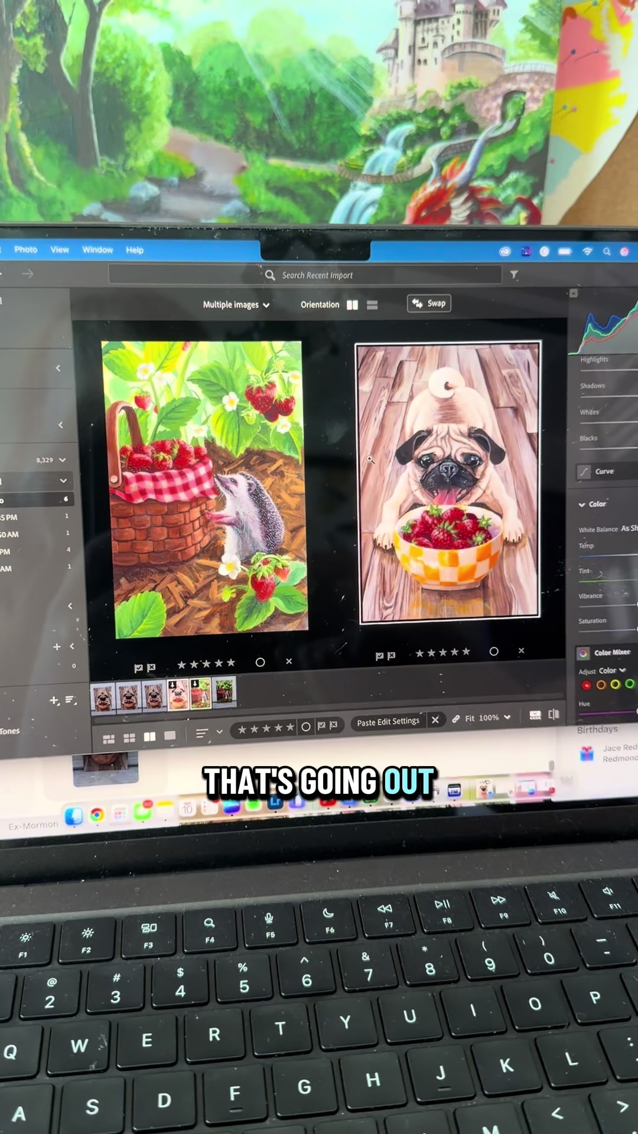The height and width of the screenshot is (1134, 638).
Task: Open the filter funnel beside search
Action: [x=514, y=275]
